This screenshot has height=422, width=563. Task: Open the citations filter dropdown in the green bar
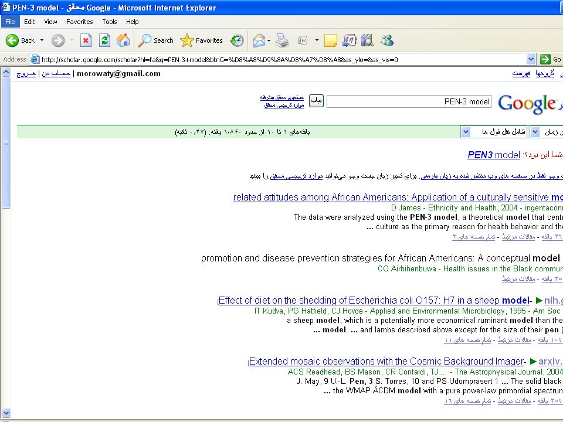[x=494, y=132]
